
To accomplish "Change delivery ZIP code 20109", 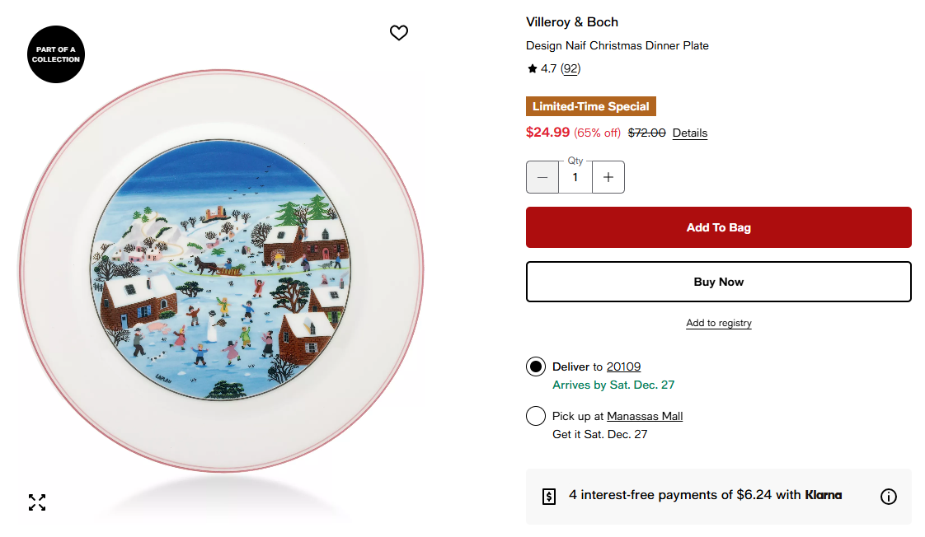I will pyautogui.click(x=623, y=367).
